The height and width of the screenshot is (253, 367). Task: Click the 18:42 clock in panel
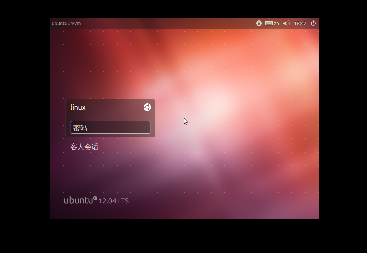point(300,23)
